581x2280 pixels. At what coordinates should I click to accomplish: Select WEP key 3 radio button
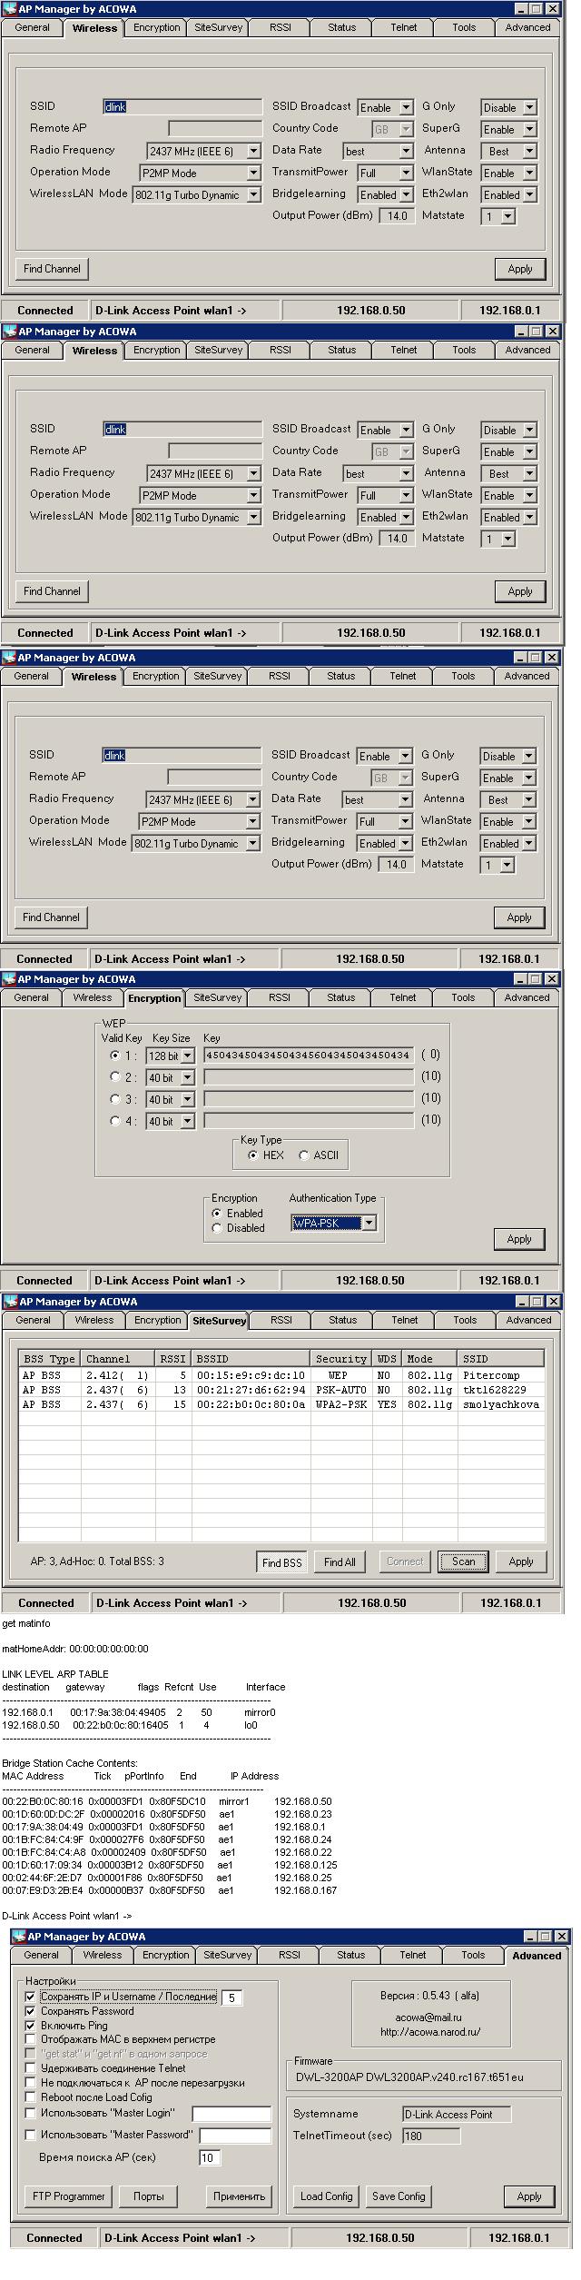(x=114, y=1099)
